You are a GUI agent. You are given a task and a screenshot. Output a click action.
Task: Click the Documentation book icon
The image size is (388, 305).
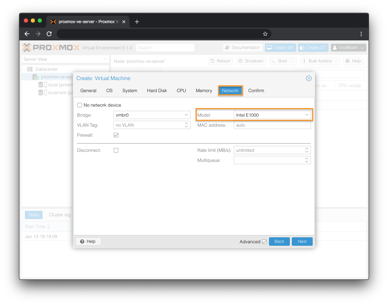[227, 47]
